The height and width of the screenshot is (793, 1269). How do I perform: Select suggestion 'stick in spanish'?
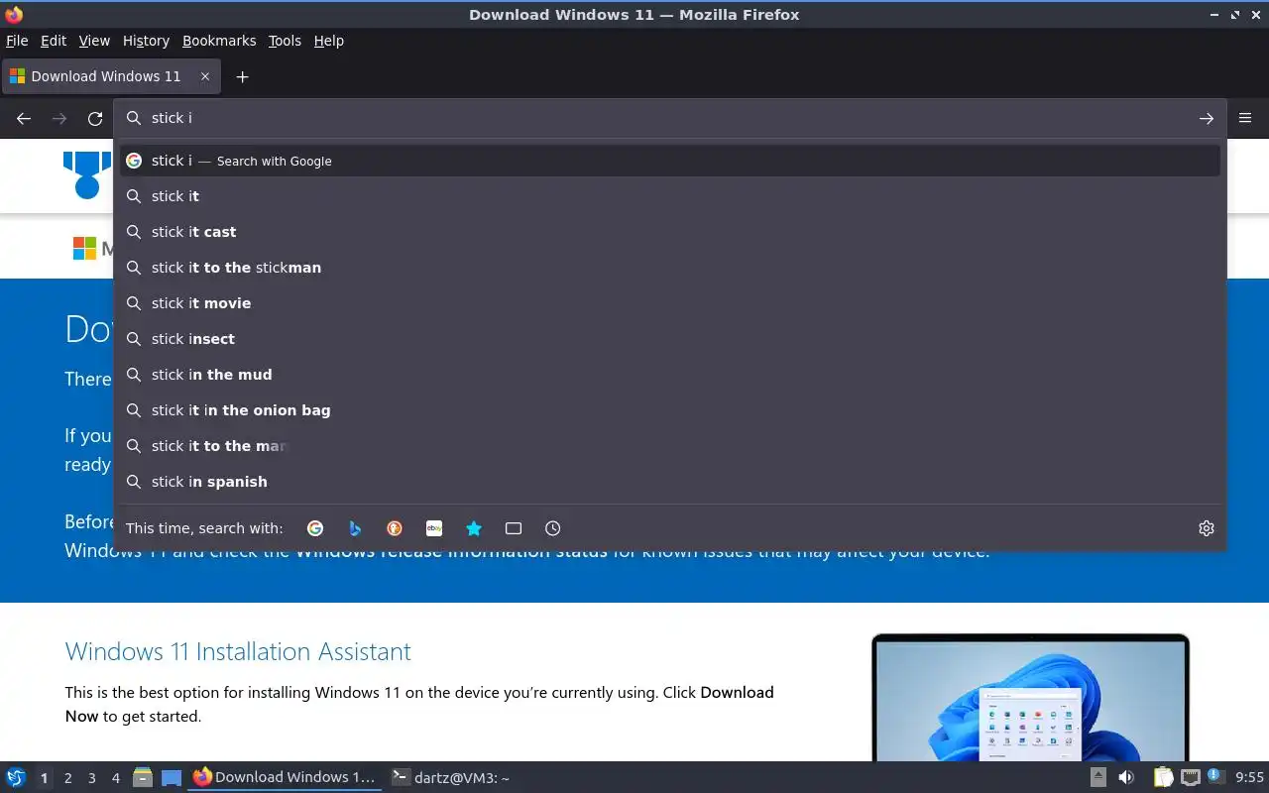[670, 482]
